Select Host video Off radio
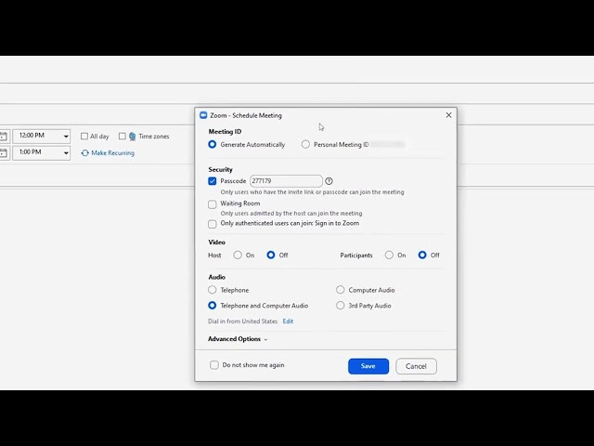This screenshot has height=446, width=594. tap(270, 256)
